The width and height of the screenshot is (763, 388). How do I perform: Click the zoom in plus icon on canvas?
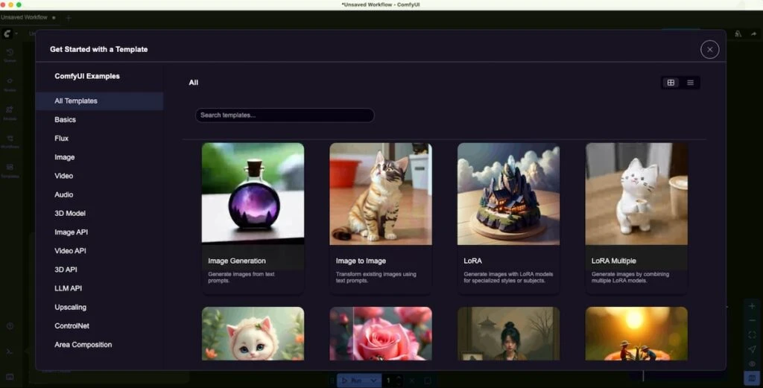point(752,306)
